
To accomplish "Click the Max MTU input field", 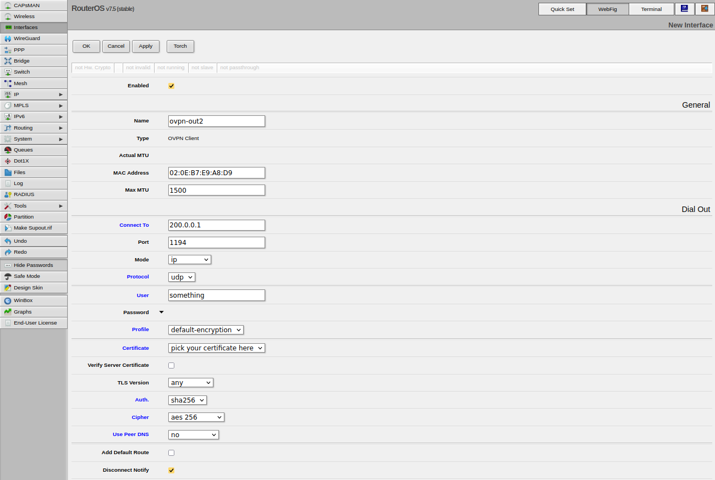I will tap(217, 190).
